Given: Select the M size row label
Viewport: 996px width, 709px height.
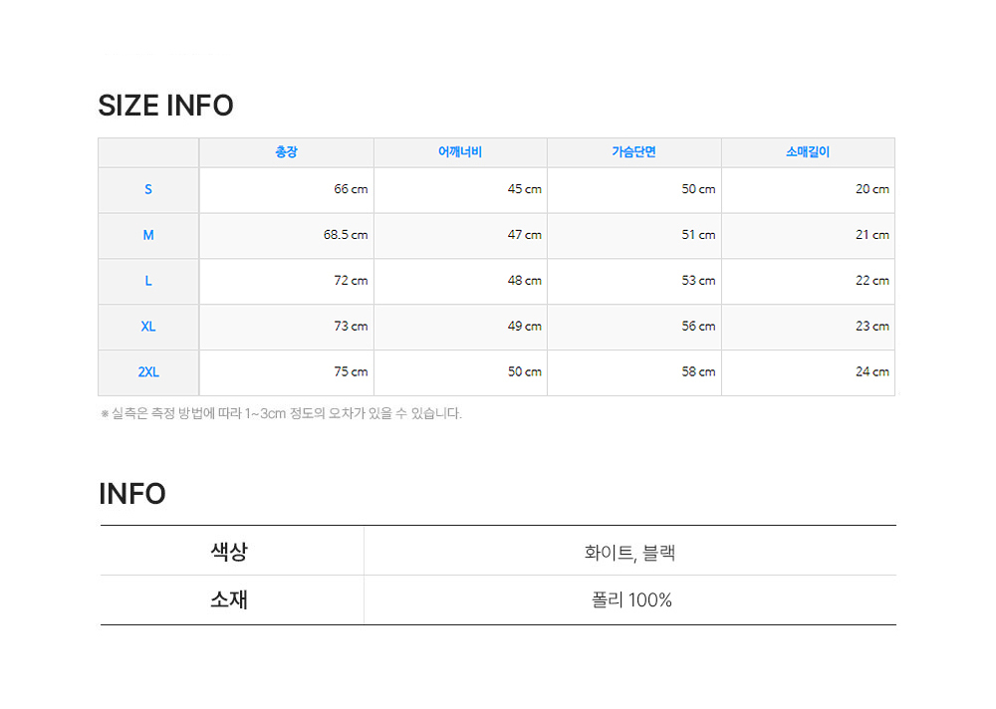Looking at the screenshot, I should point(148,235).
